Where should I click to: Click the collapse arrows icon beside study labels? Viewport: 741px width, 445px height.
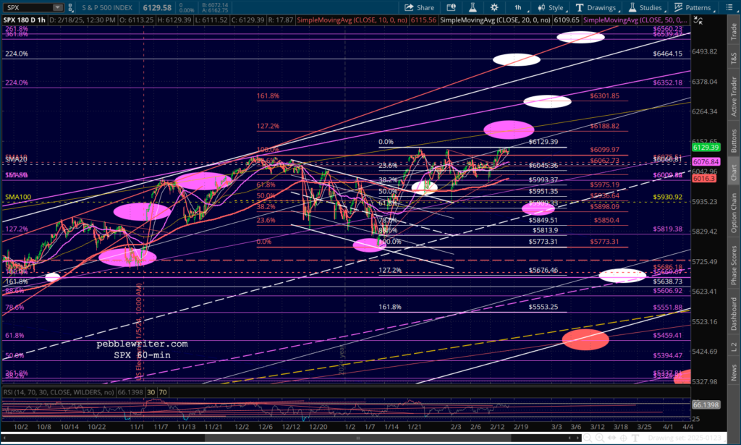(x=698, y=20)
